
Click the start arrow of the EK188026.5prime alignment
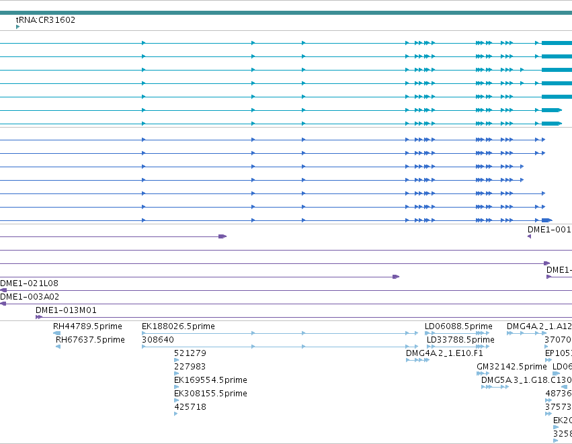(x=143, y=333)
